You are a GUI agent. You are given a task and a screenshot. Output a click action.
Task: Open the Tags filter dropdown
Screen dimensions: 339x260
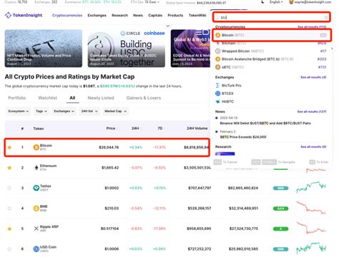(41, 111)
